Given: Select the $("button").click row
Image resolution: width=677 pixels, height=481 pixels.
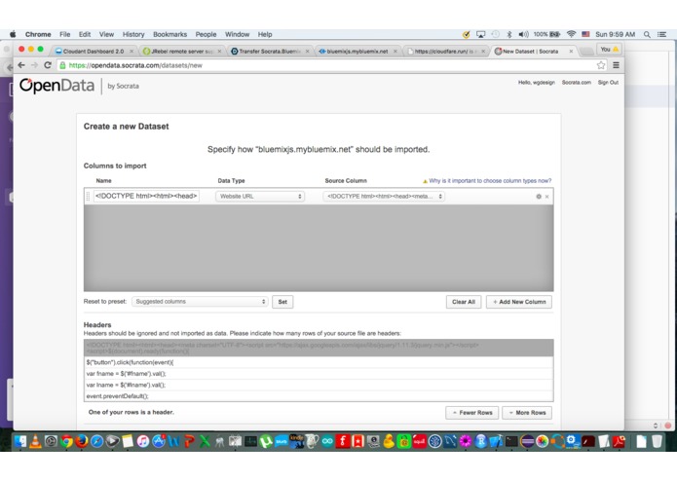Looking at the screenshot, I should [x=319, y=362].
